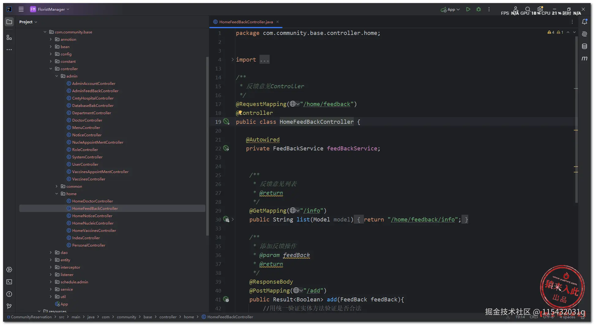Collapse the controller package
594x325 pixels.
coord(51,69)
